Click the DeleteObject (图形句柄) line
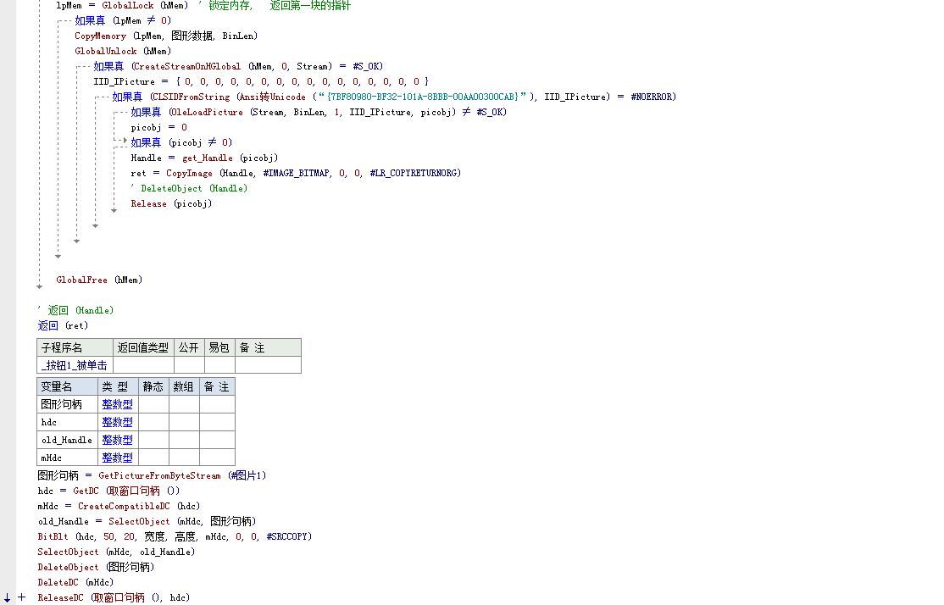 96,567
